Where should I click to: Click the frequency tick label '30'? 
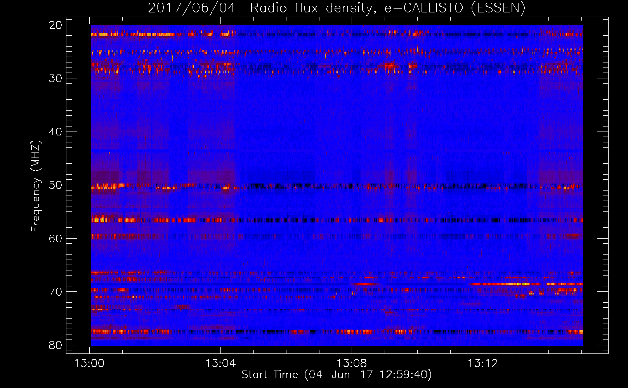tap(56, 78)
